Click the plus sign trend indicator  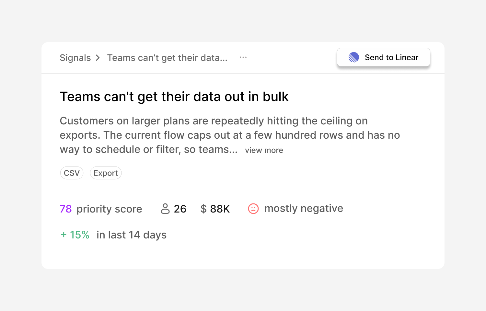64,235
